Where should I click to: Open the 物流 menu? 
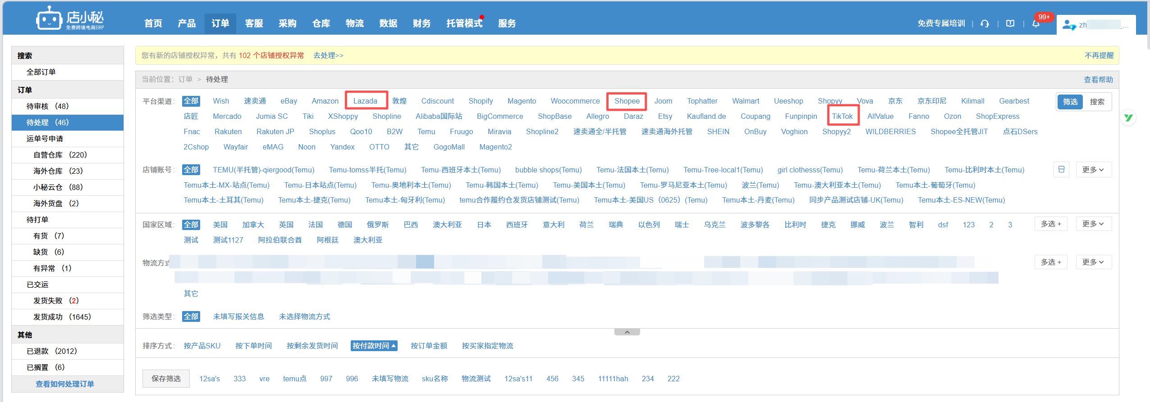tap(355, 23)
